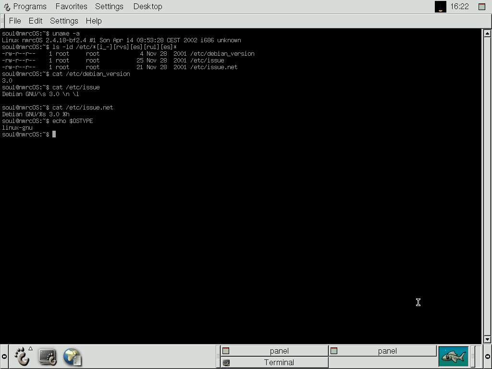Click the '/etc/debian_version' file listing row

[x=128, y=54]
